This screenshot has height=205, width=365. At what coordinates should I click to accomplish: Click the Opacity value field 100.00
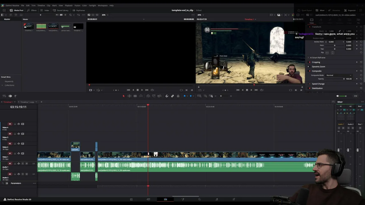pos(348,79)
